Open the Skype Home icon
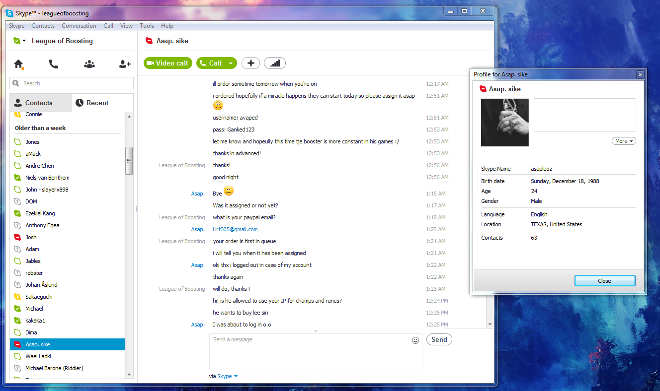 tap(19, 64)
